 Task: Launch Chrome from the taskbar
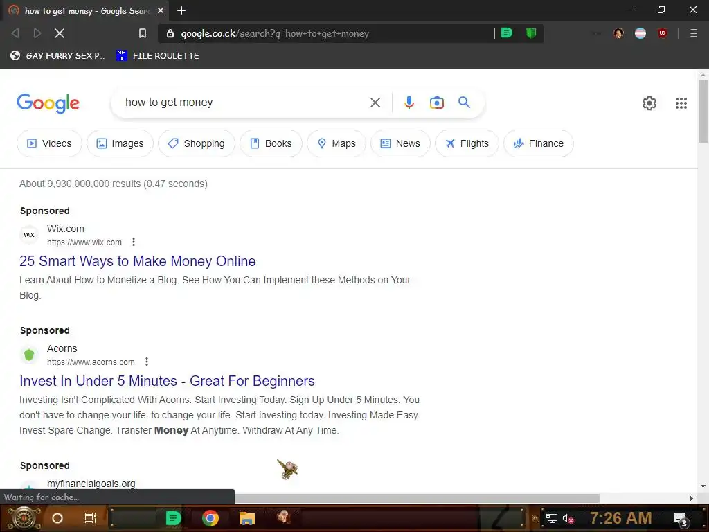(x=210, y=518)
